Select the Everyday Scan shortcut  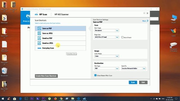point(60,48)
